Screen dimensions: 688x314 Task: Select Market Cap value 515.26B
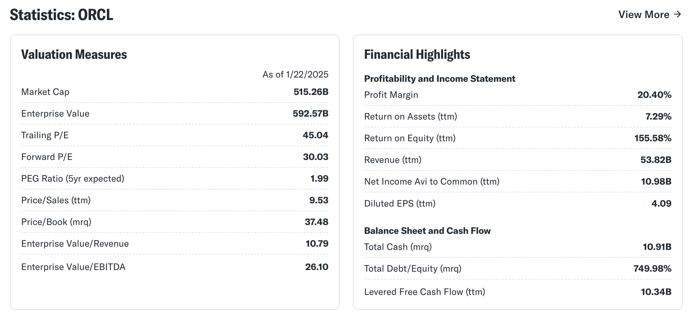[311, 92]
